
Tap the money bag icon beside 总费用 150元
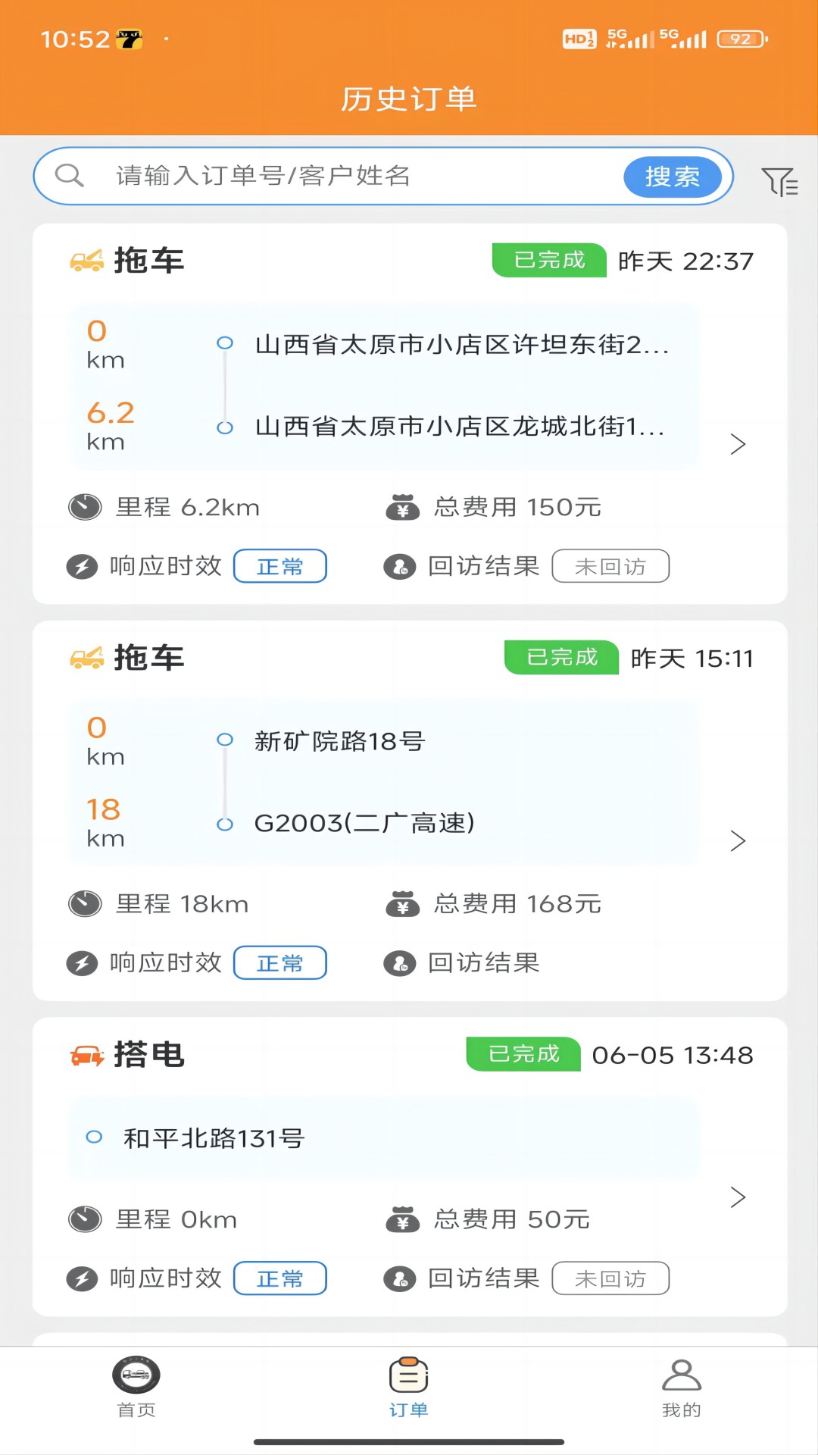(x=402, y=507)
